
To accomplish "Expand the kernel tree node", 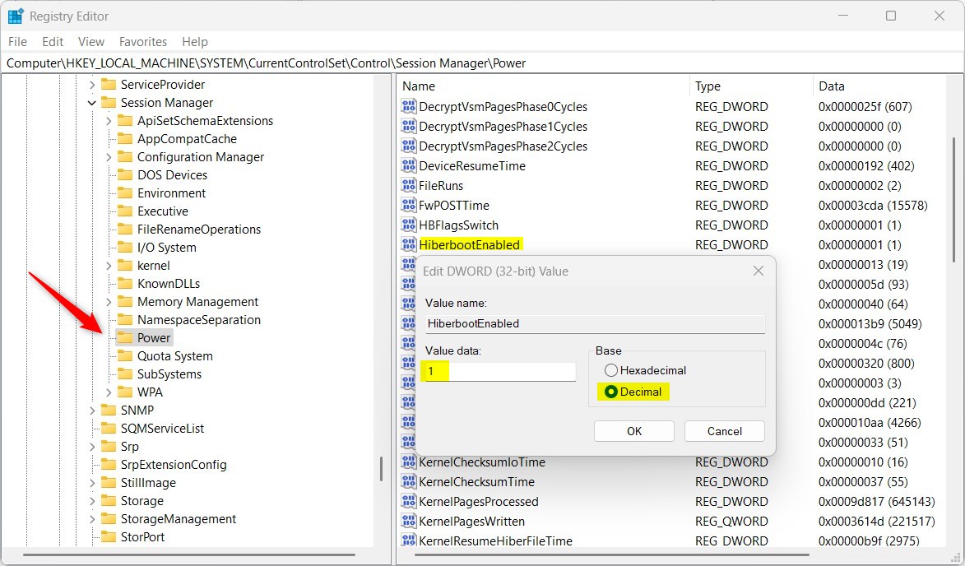I will (x=108, y=265).
